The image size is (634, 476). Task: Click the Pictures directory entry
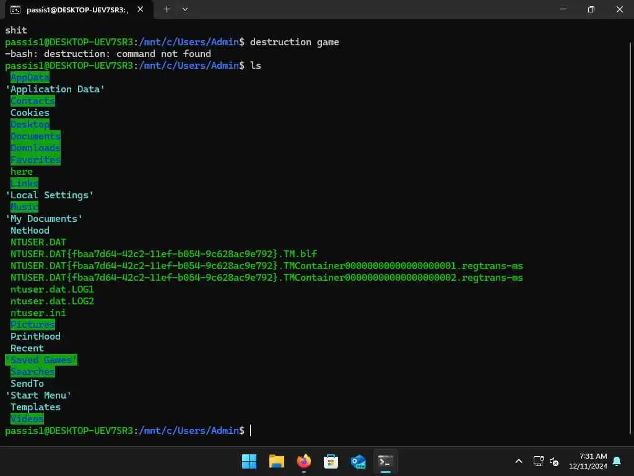[33, 325]
